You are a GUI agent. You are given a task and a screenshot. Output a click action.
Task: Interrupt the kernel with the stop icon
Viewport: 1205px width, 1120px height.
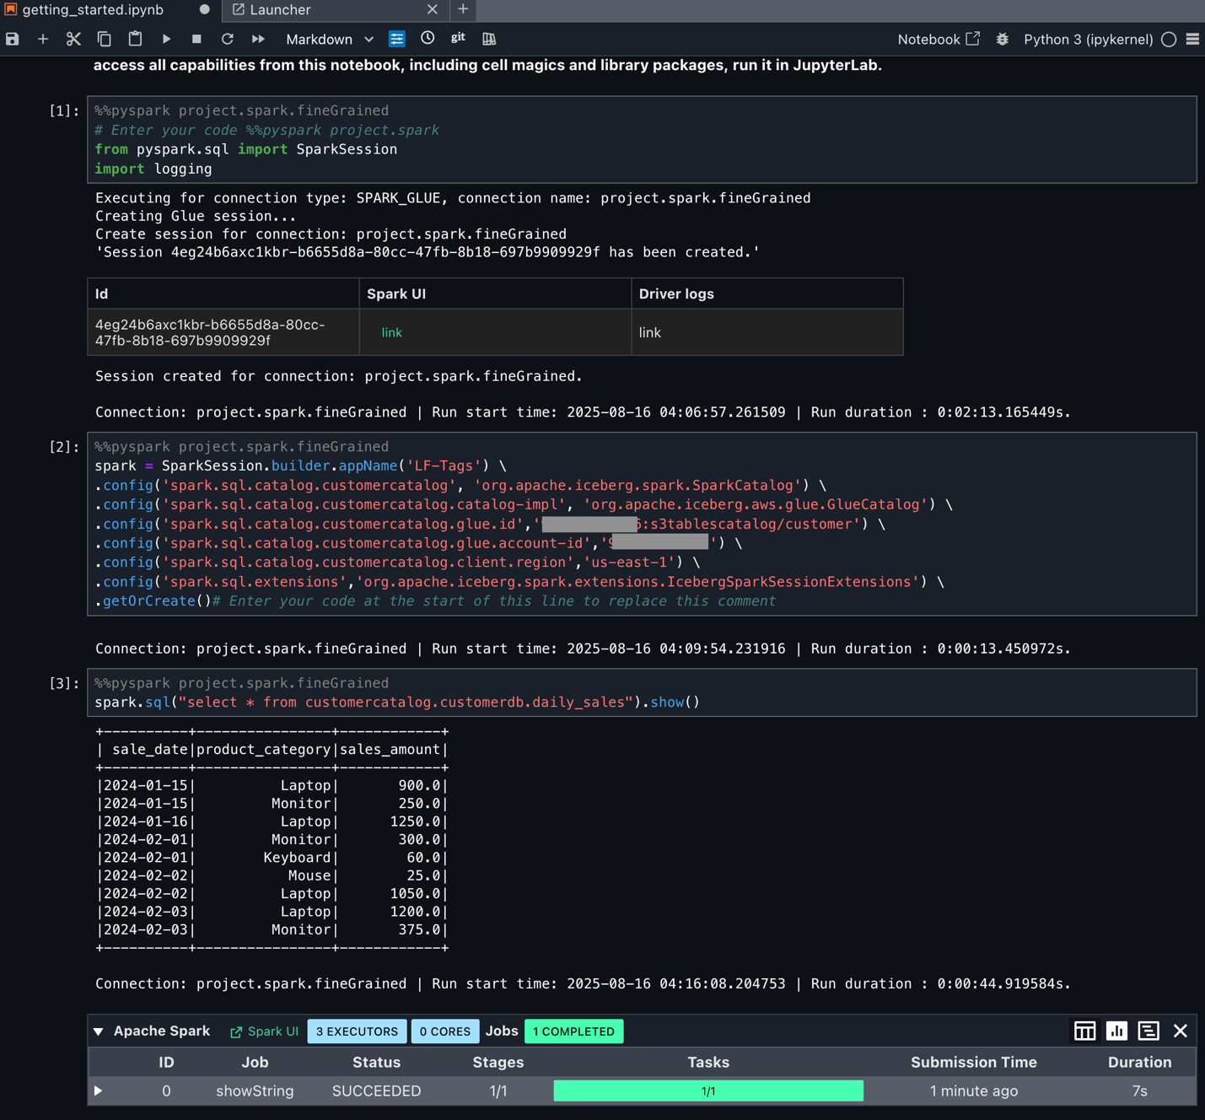click(196, 39)
